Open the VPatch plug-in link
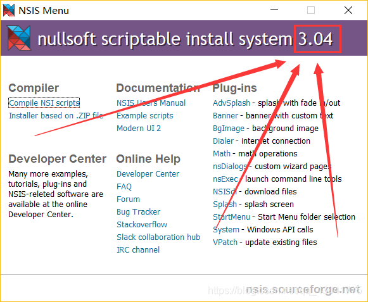 click(225, 242)
